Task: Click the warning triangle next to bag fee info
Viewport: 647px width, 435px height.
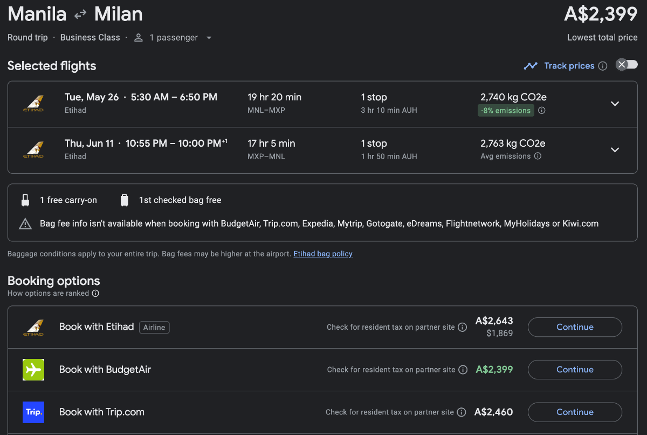Action: 25,223
